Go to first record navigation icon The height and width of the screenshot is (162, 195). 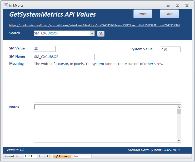click(17, 156)
